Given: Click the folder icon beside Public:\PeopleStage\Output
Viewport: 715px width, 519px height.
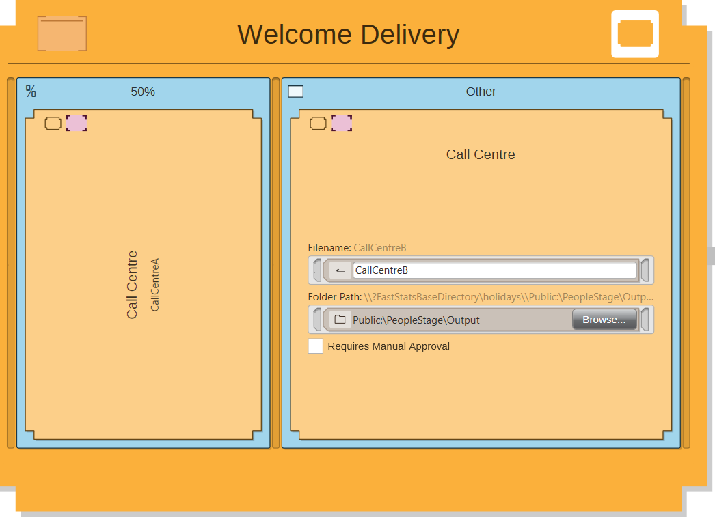Looking at the screenshot, I should (x=340, y=320).
